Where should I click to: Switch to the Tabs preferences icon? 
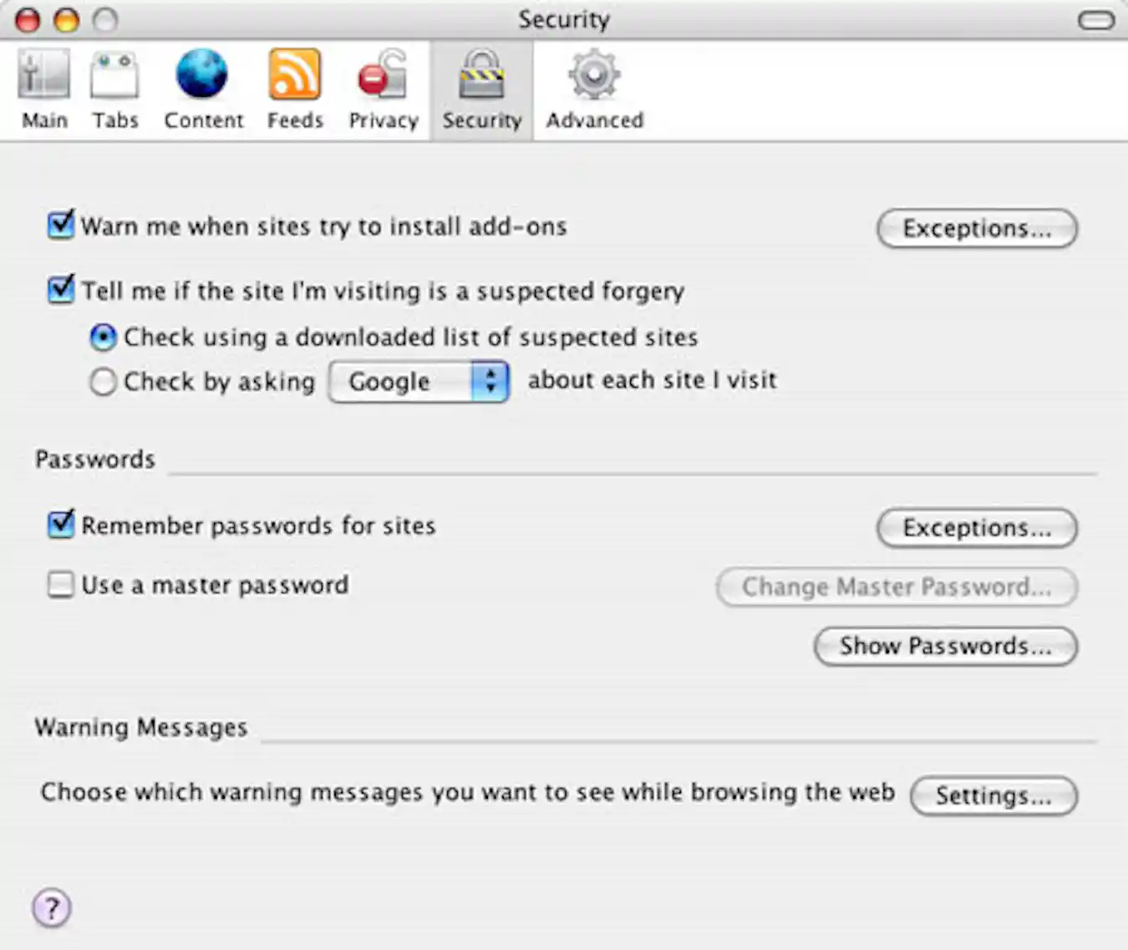pos(114,75)
